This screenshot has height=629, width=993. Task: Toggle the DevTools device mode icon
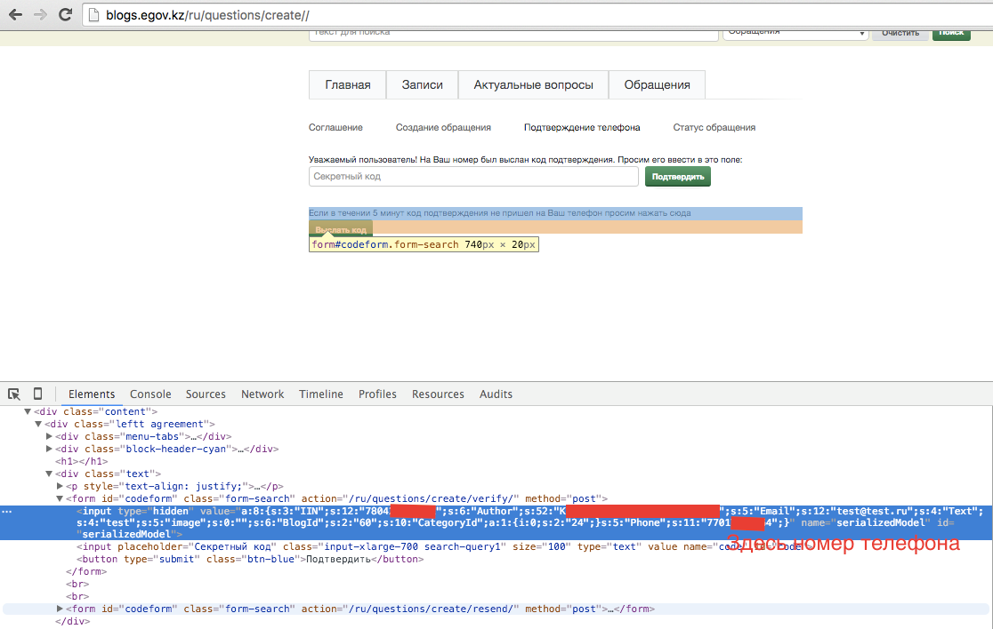pyautogui.click(x=38, y=394)
